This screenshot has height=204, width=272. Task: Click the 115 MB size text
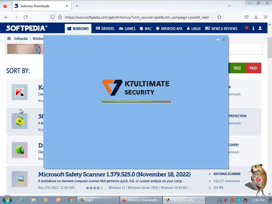(x=218, y=188)
